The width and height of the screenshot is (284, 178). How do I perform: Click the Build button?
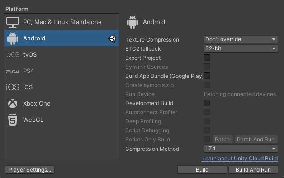[x=202, y=170]
